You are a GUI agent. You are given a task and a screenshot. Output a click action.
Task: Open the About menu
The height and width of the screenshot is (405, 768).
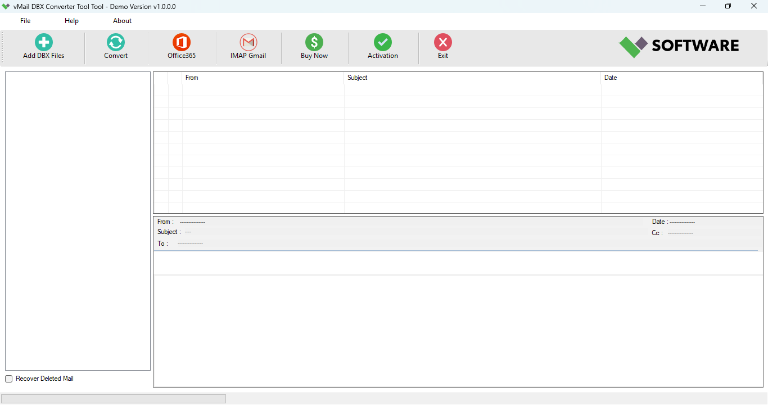point(122,21)
